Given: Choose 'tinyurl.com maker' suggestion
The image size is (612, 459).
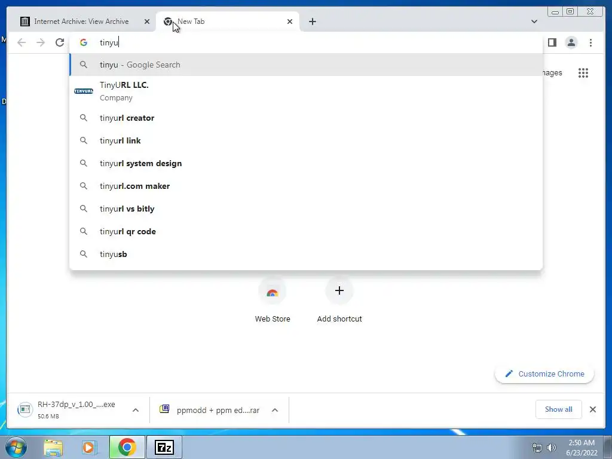Looking at the screenshot, I should pyautogui.click(x=306, y=186).
